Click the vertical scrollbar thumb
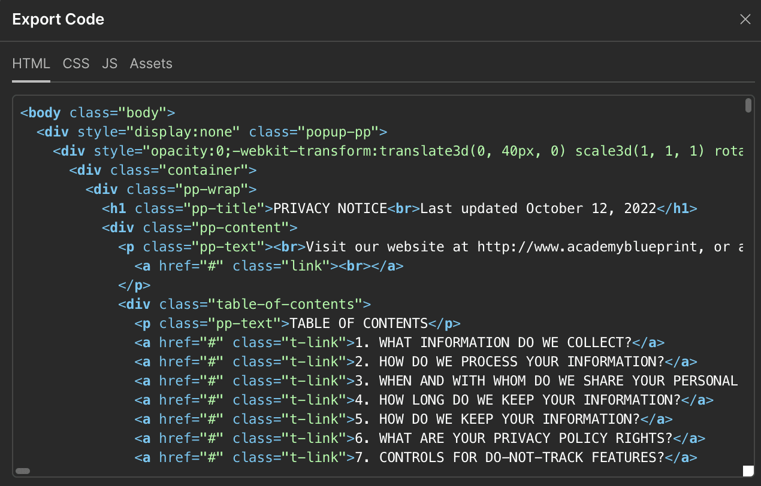This screenshot has height=486, width=761. pos(748,105)
